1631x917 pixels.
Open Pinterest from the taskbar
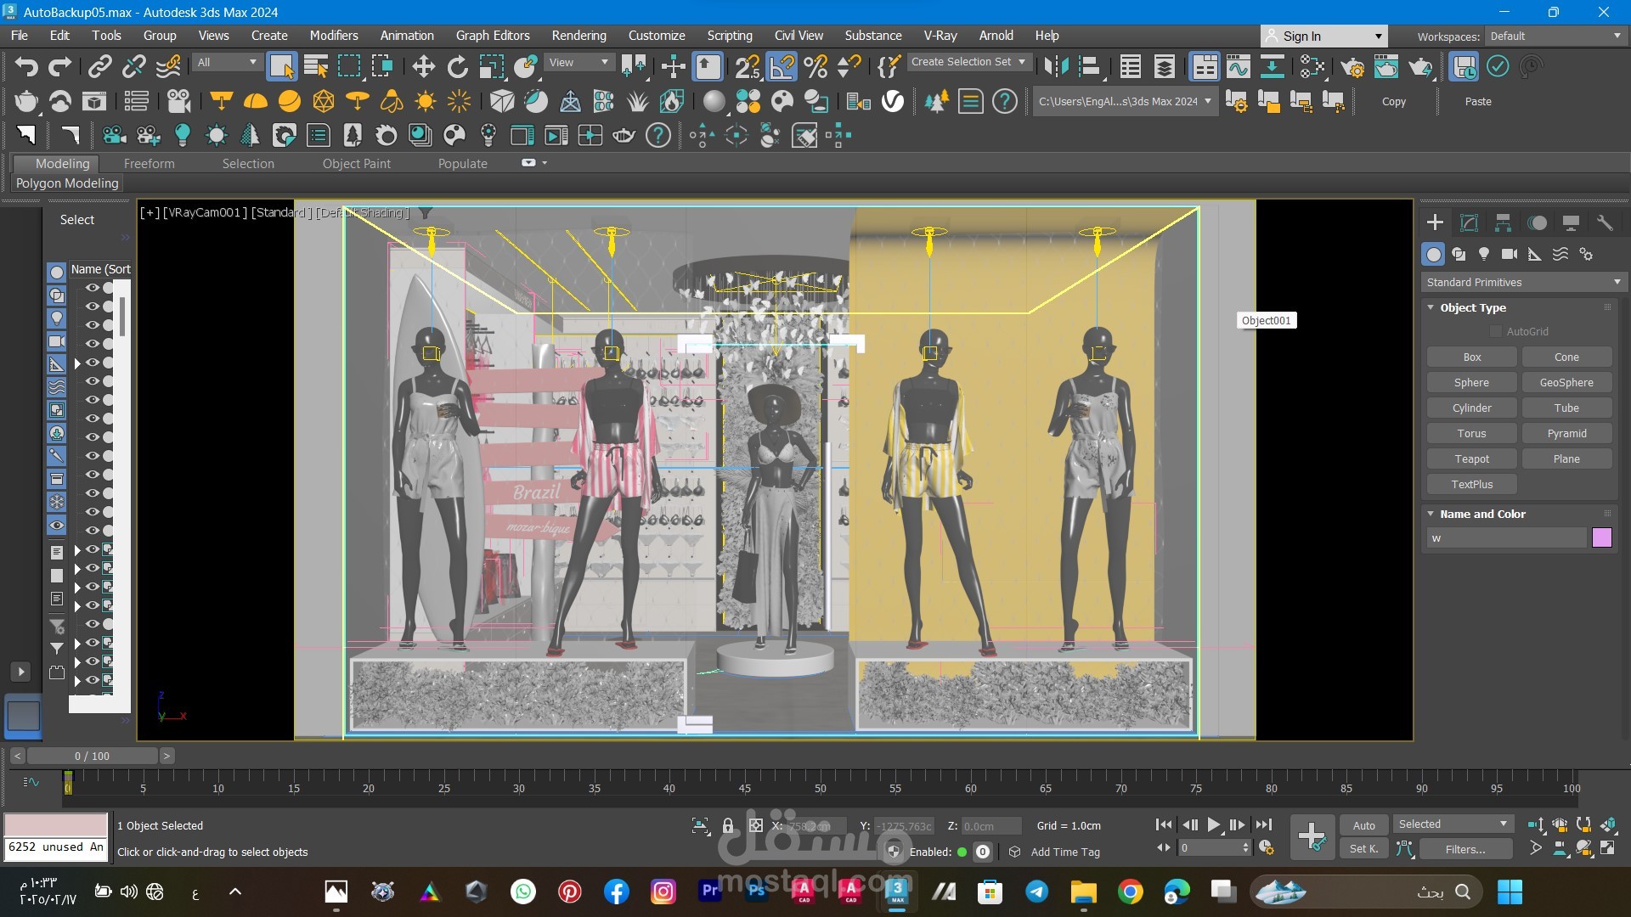coord(569,892)
